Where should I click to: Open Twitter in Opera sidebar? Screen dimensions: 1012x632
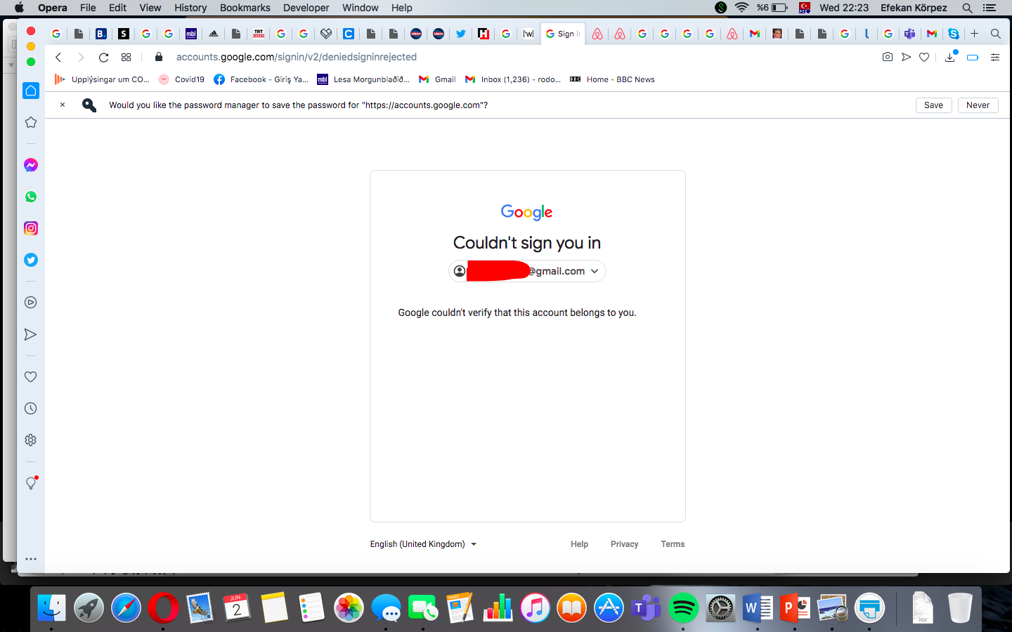31,260
